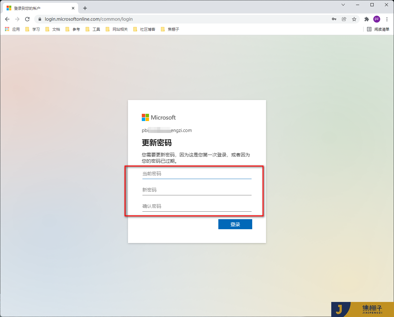
Task: Click the 当前密码 field
Action: 197,174
